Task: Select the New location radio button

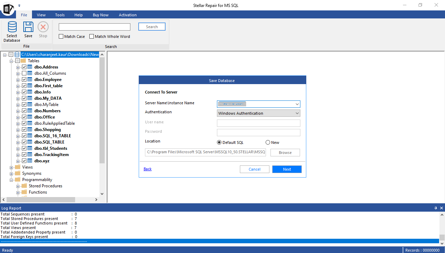Action: (x=268, y=142)
